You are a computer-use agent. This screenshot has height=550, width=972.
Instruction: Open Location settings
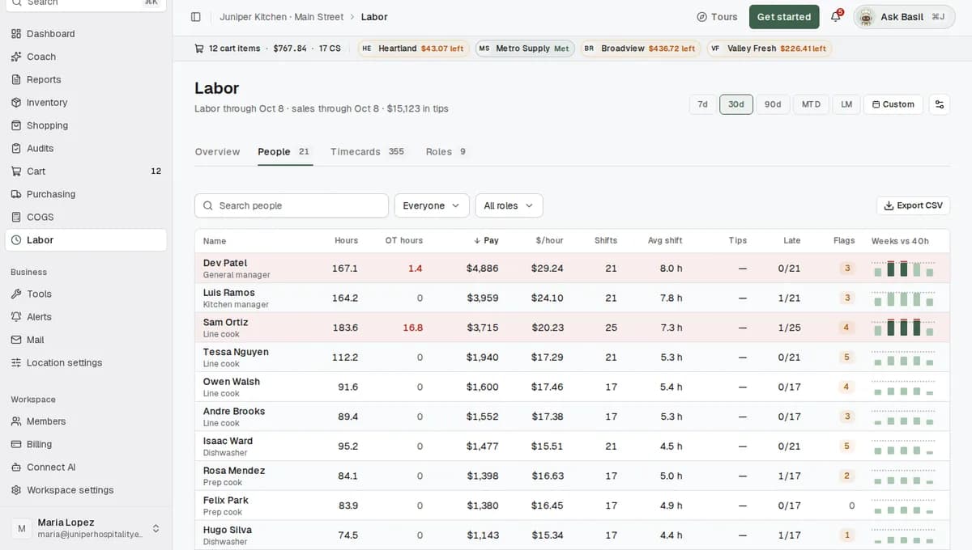[x=86, y=362]
